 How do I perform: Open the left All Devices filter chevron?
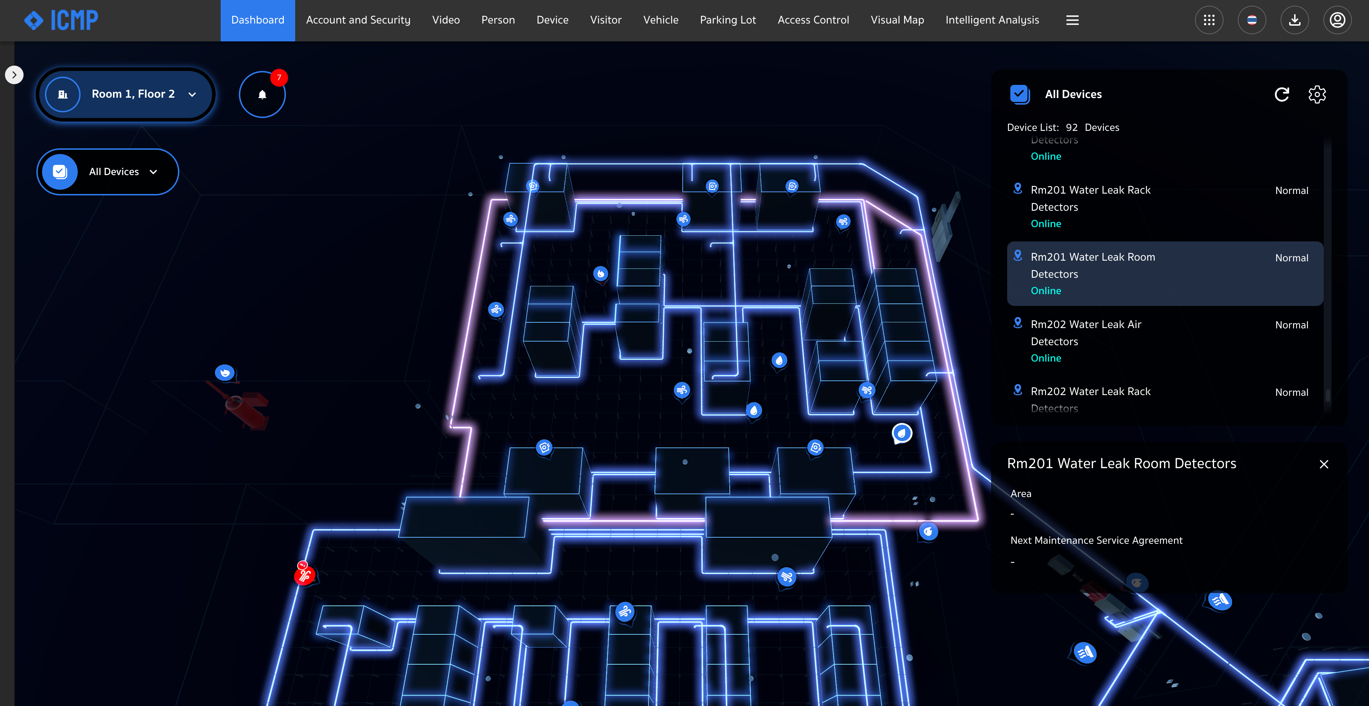153,172
